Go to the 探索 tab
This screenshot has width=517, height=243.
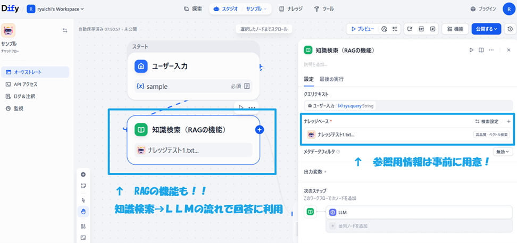click(193, 9)
